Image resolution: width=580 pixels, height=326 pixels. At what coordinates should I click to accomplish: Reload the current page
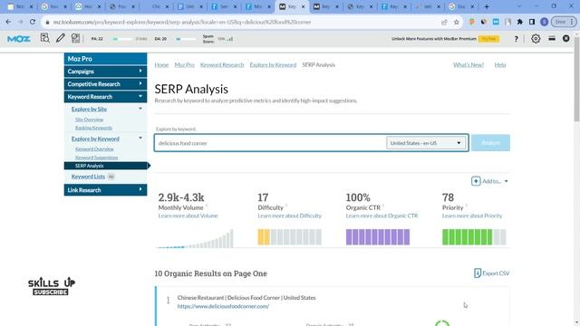pyautogui.click(x=33, y=22)
